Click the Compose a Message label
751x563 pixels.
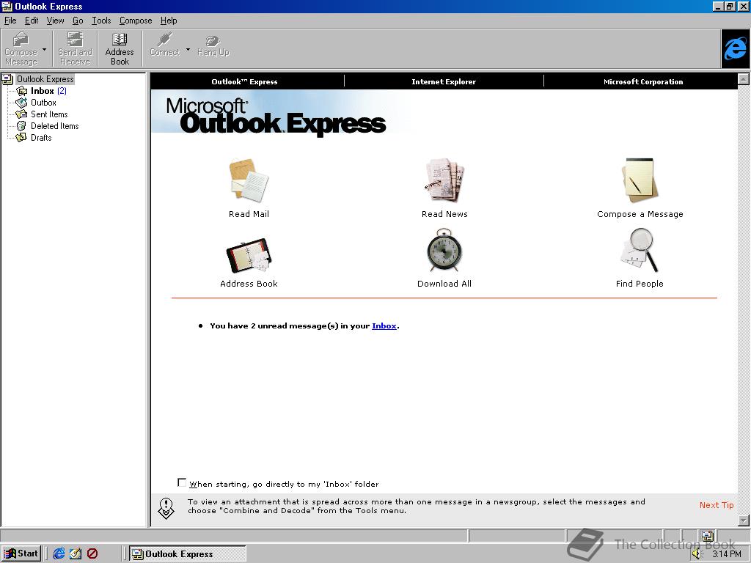[x=640, y=214]
